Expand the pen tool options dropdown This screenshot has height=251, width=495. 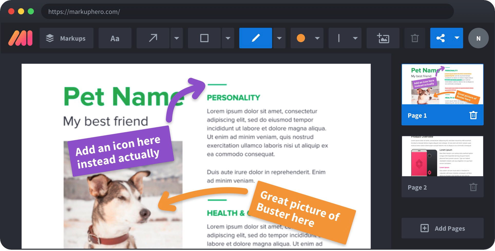coord(279,38)
